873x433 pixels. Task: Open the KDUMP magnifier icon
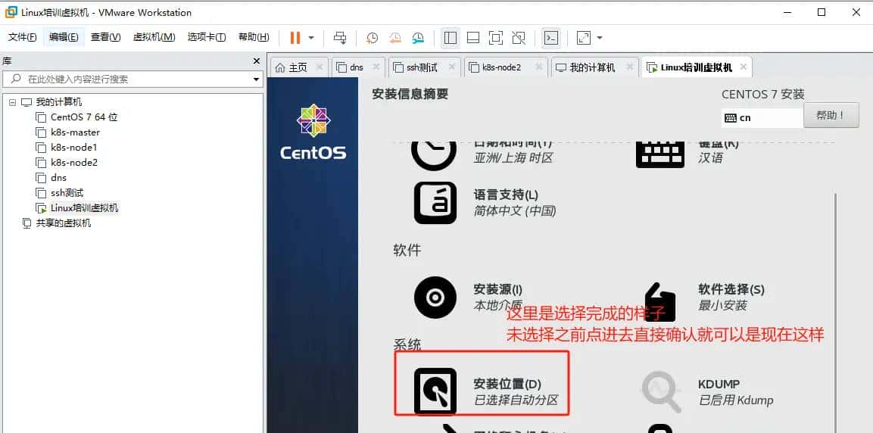[x=662, y=392]
